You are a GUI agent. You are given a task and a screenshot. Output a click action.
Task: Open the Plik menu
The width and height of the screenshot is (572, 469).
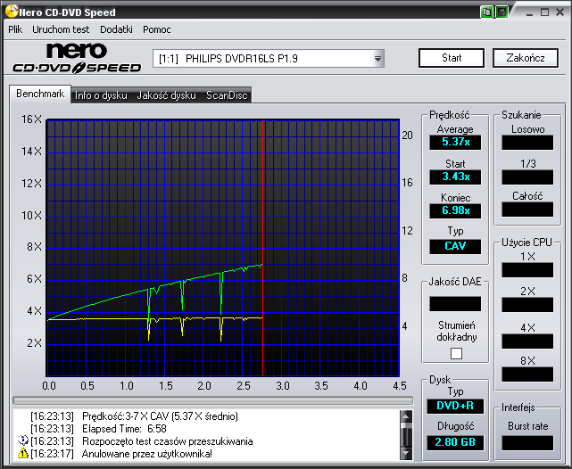point(15,29)
